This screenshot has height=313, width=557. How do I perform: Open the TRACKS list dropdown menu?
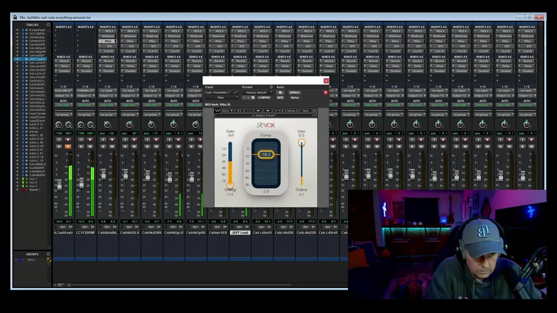point(48,25)
